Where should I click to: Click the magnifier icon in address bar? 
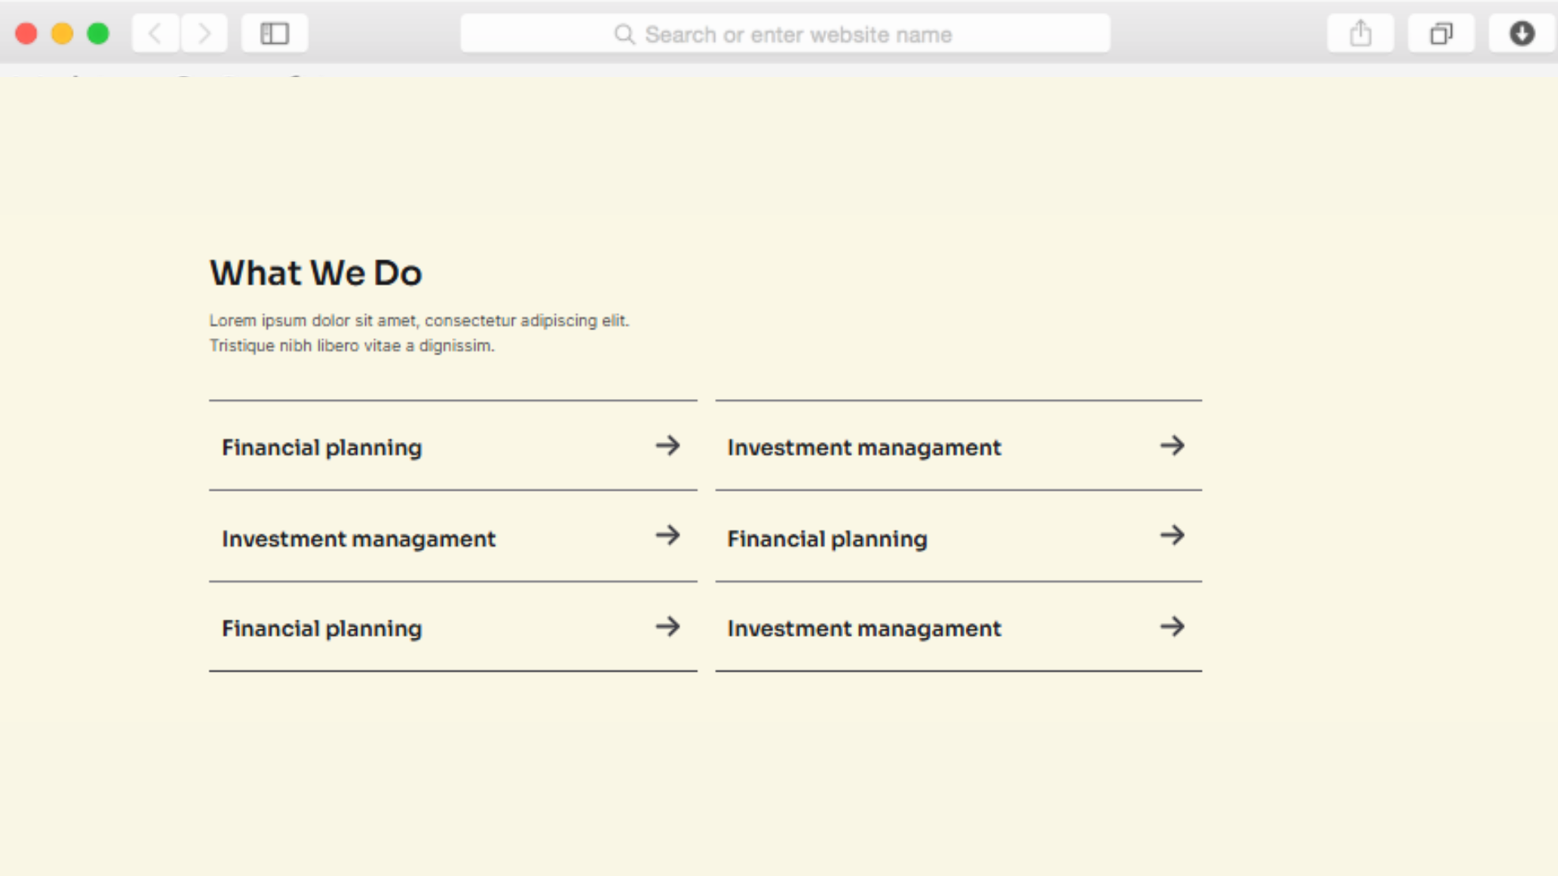click(624, 34)
